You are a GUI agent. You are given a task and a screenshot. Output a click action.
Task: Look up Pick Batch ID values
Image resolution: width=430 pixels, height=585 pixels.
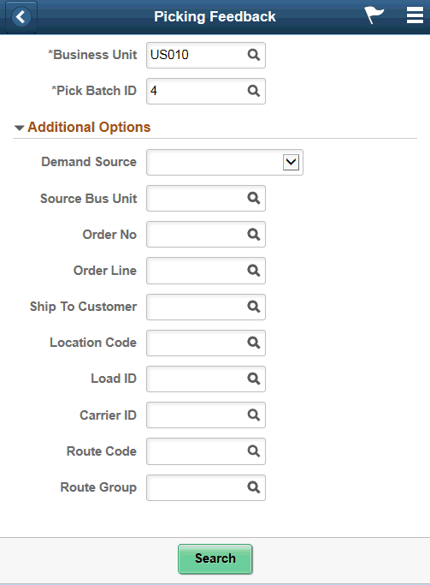254,91
